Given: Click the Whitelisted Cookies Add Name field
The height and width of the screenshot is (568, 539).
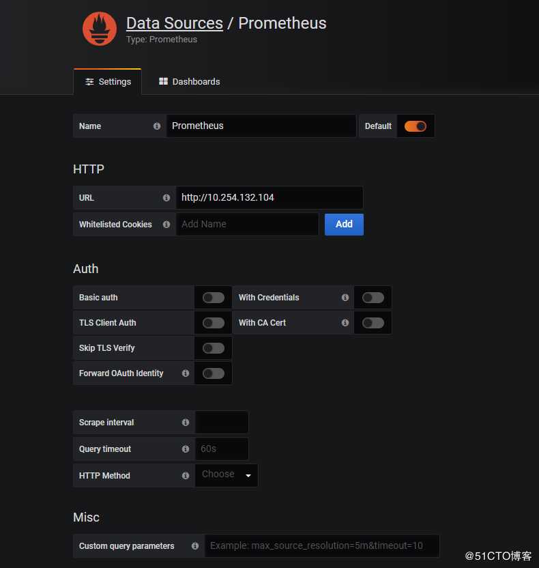Looking at the screenshot, I should tap(247, 224).
